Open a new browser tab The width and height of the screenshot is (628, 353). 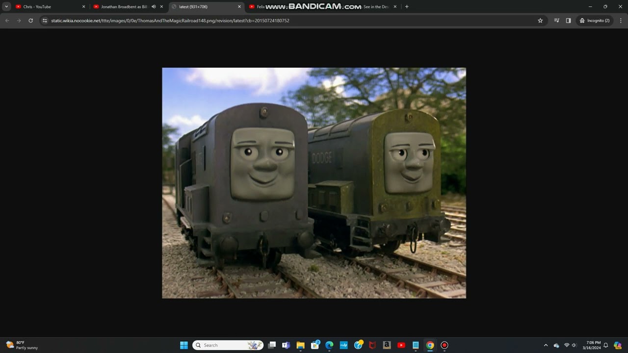[407, 7]
